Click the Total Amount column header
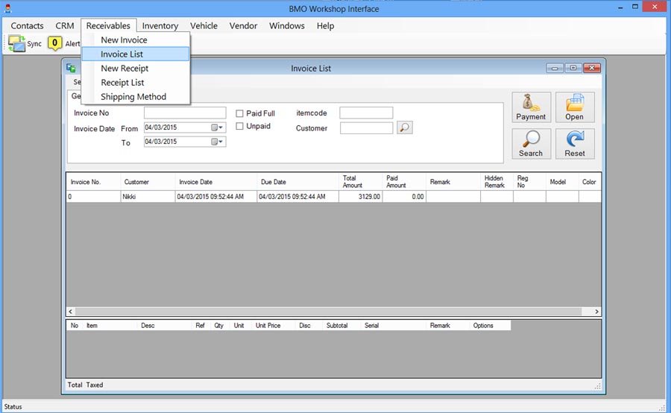 (x=360, y=182)
